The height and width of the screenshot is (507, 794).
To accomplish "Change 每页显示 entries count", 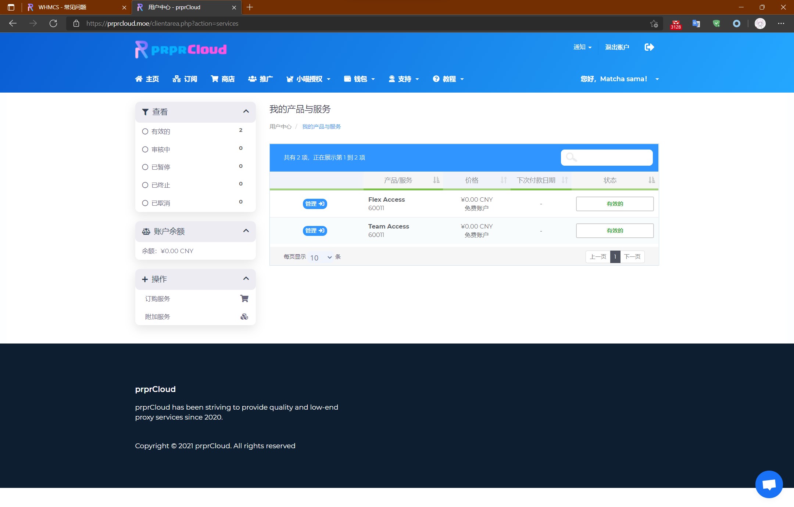I will coord(321,257).
